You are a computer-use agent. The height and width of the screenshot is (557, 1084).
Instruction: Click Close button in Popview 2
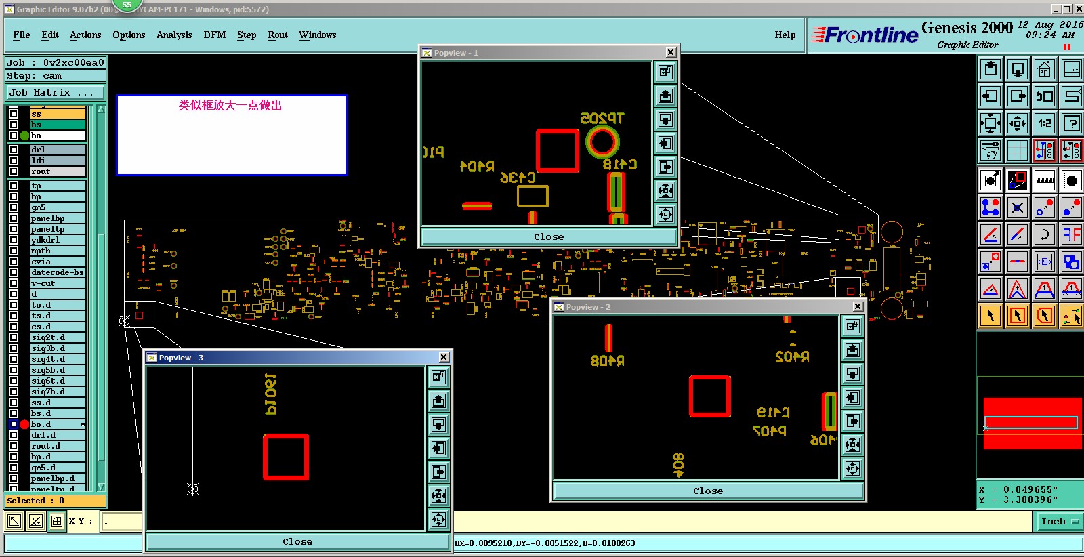coord(708,491)
